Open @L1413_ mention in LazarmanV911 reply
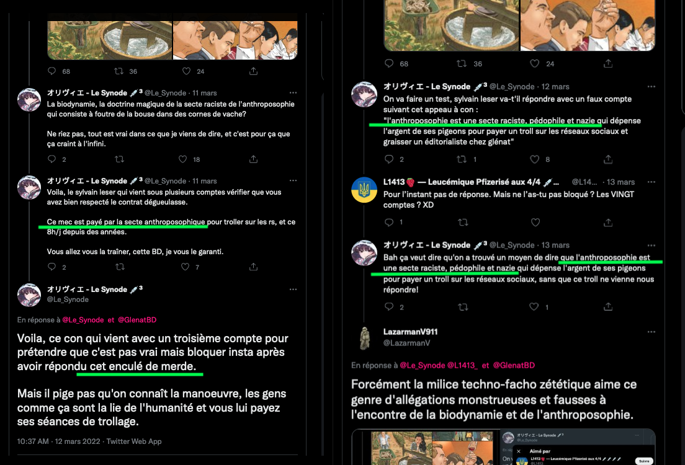The height and width of the screenshot is (465, 685). (462, 365)
